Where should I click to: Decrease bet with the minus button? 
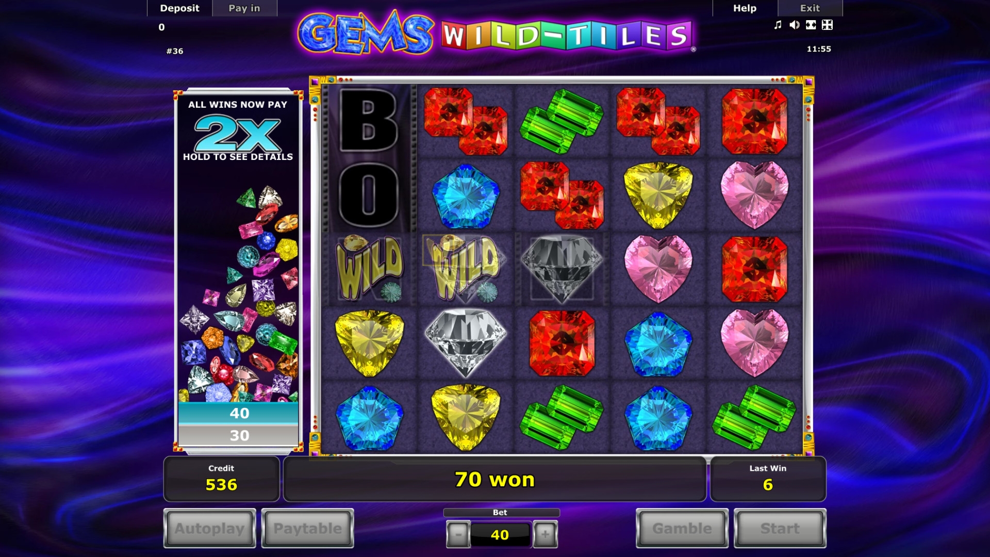click(458, 534)
